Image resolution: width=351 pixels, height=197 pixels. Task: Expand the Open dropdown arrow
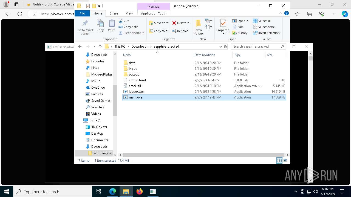coord(247,21)
